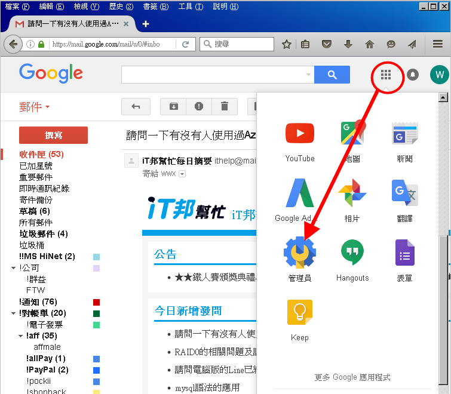451x394 pixels.
Task: Open the Google Forms (表單) icon
Action: 404,253
